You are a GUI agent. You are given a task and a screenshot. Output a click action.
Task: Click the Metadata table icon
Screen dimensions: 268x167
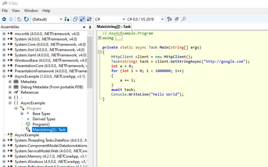click(x=16, y=82)
